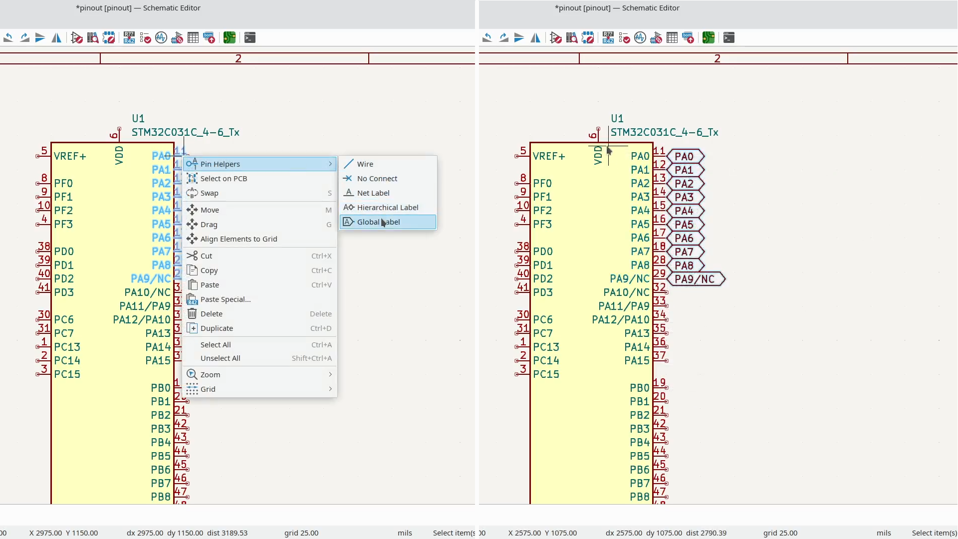The image size is (958, 539).
Task: Open Annotate schematic tool in left window
Action: [x=129, y=37]
